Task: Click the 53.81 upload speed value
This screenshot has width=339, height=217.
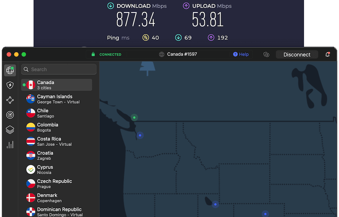Action: pos(208,20)
